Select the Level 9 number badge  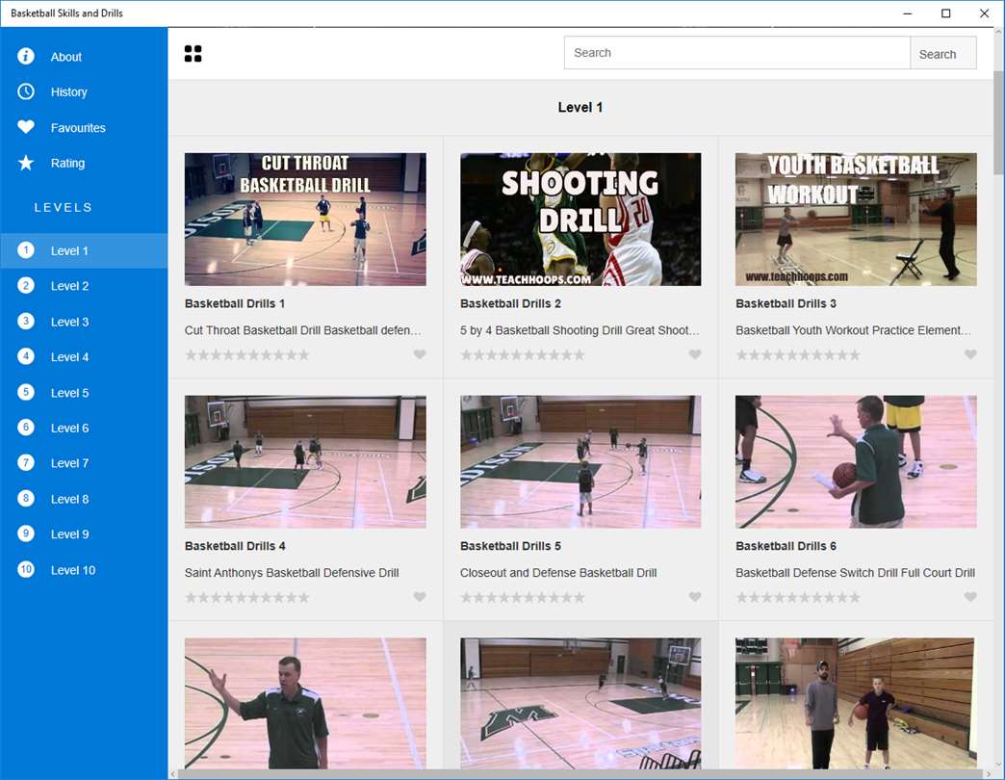click(x=26, y=533)
